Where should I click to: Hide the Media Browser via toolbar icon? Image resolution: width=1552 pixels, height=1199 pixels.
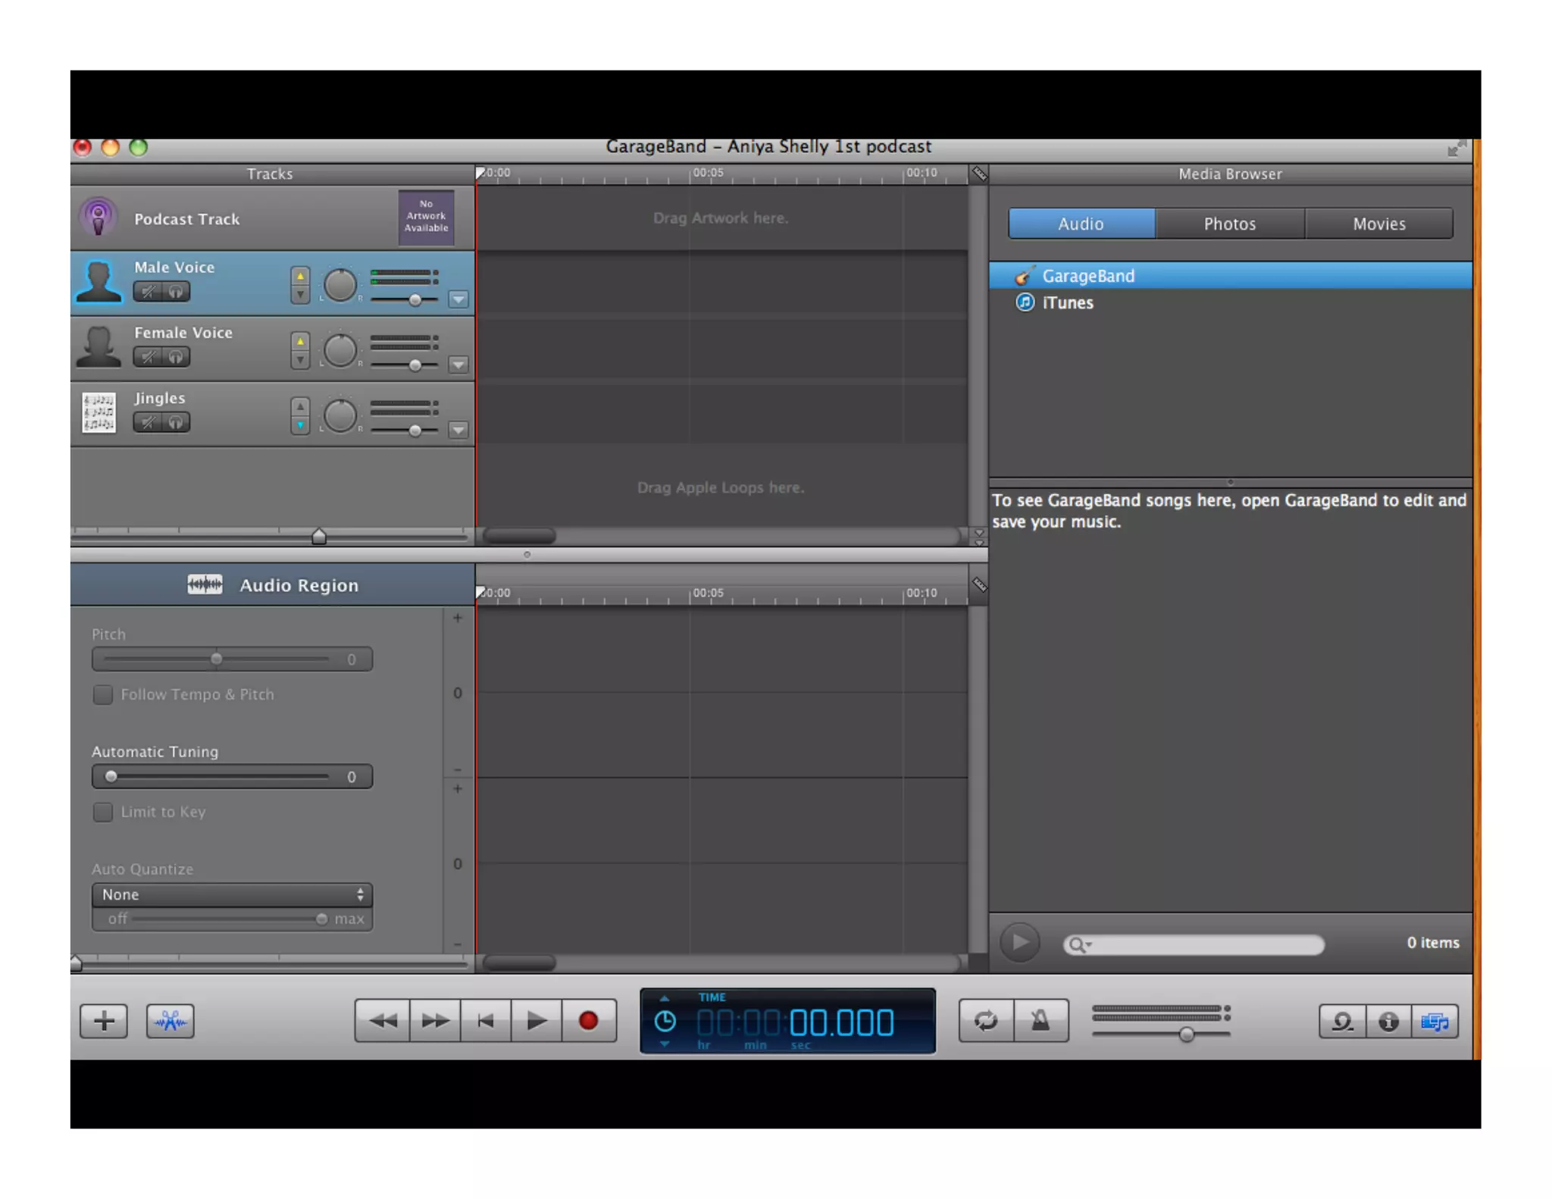1435,1022
